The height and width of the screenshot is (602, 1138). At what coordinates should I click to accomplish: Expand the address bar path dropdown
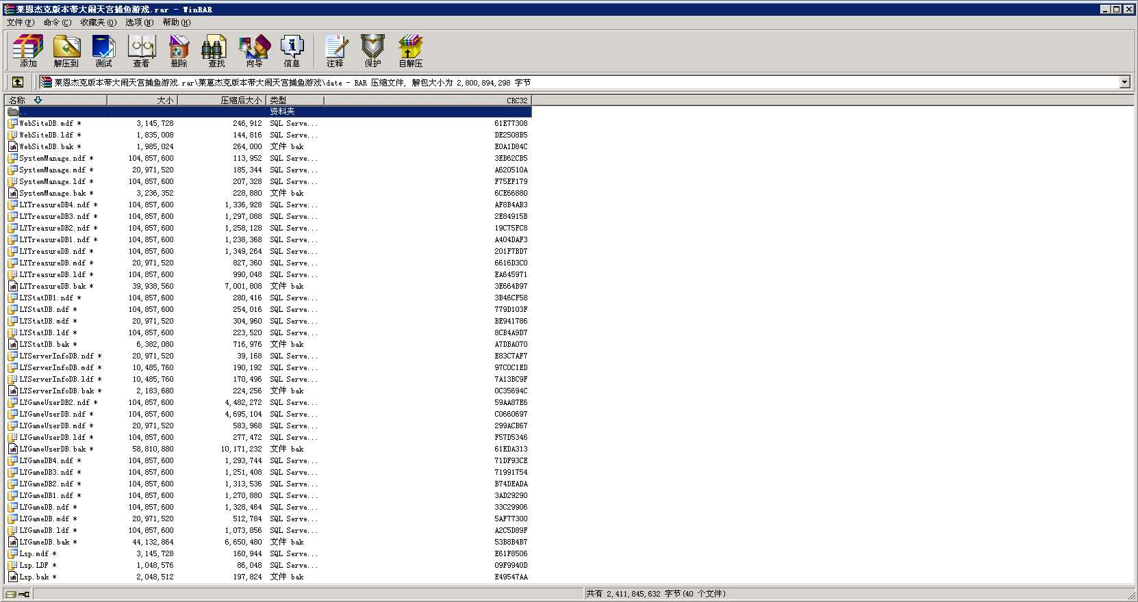1124,82
